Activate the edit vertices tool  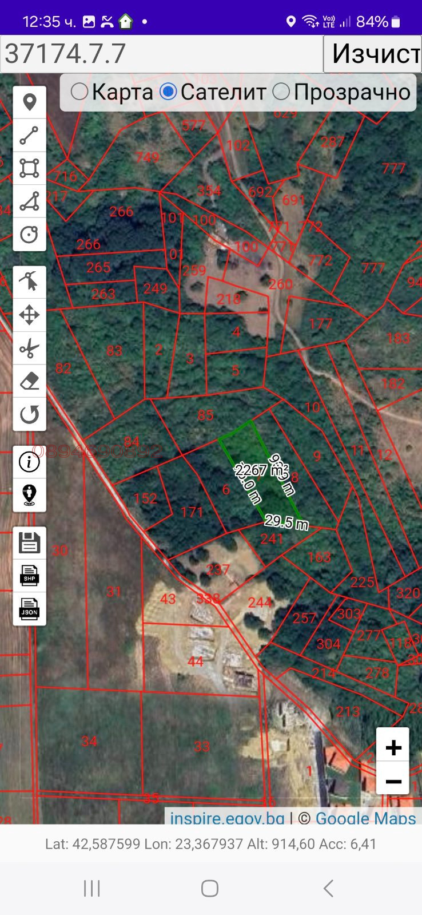[29, 282]
